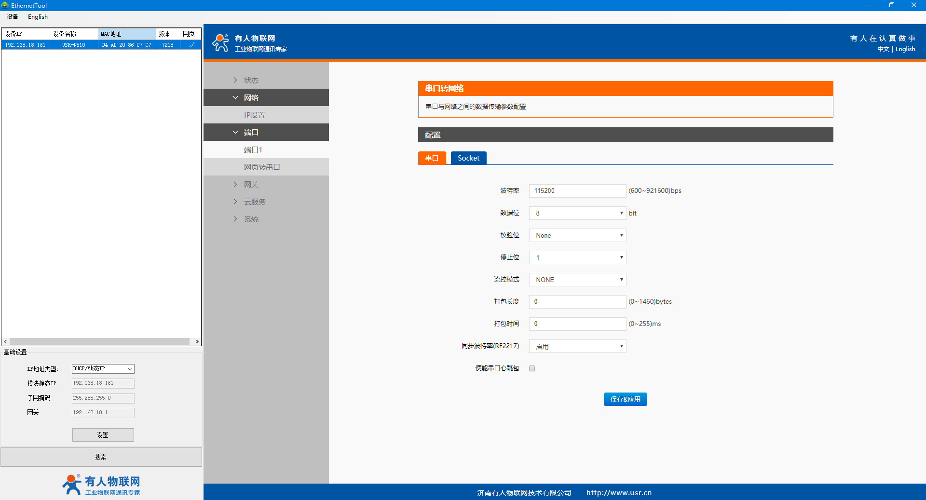This screenshot has width=926, height=500.
Task: Open the 流控模式 flow control dropdown
Action: 577,280
